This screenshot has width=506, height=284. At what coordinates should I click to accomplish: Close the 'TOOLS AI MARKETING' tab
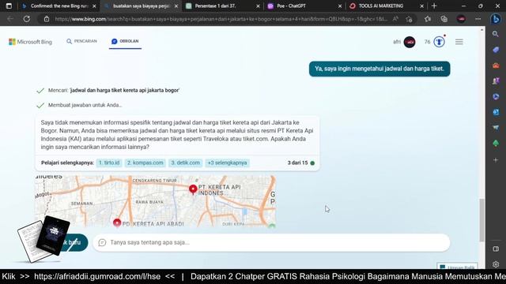point(421,6)
